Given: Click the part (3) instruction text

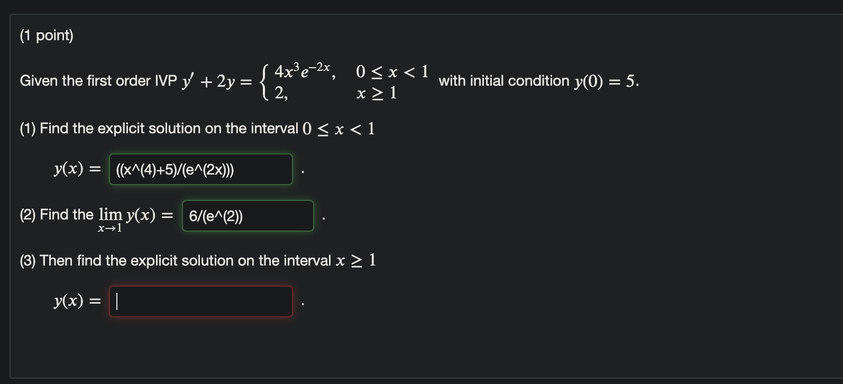Looking at the screenshot, I should (196, 260).
